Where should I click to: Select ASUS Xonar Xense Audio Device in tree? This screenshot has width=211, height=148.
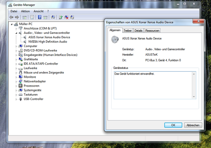pyautogui.click(x=49, y=37)
